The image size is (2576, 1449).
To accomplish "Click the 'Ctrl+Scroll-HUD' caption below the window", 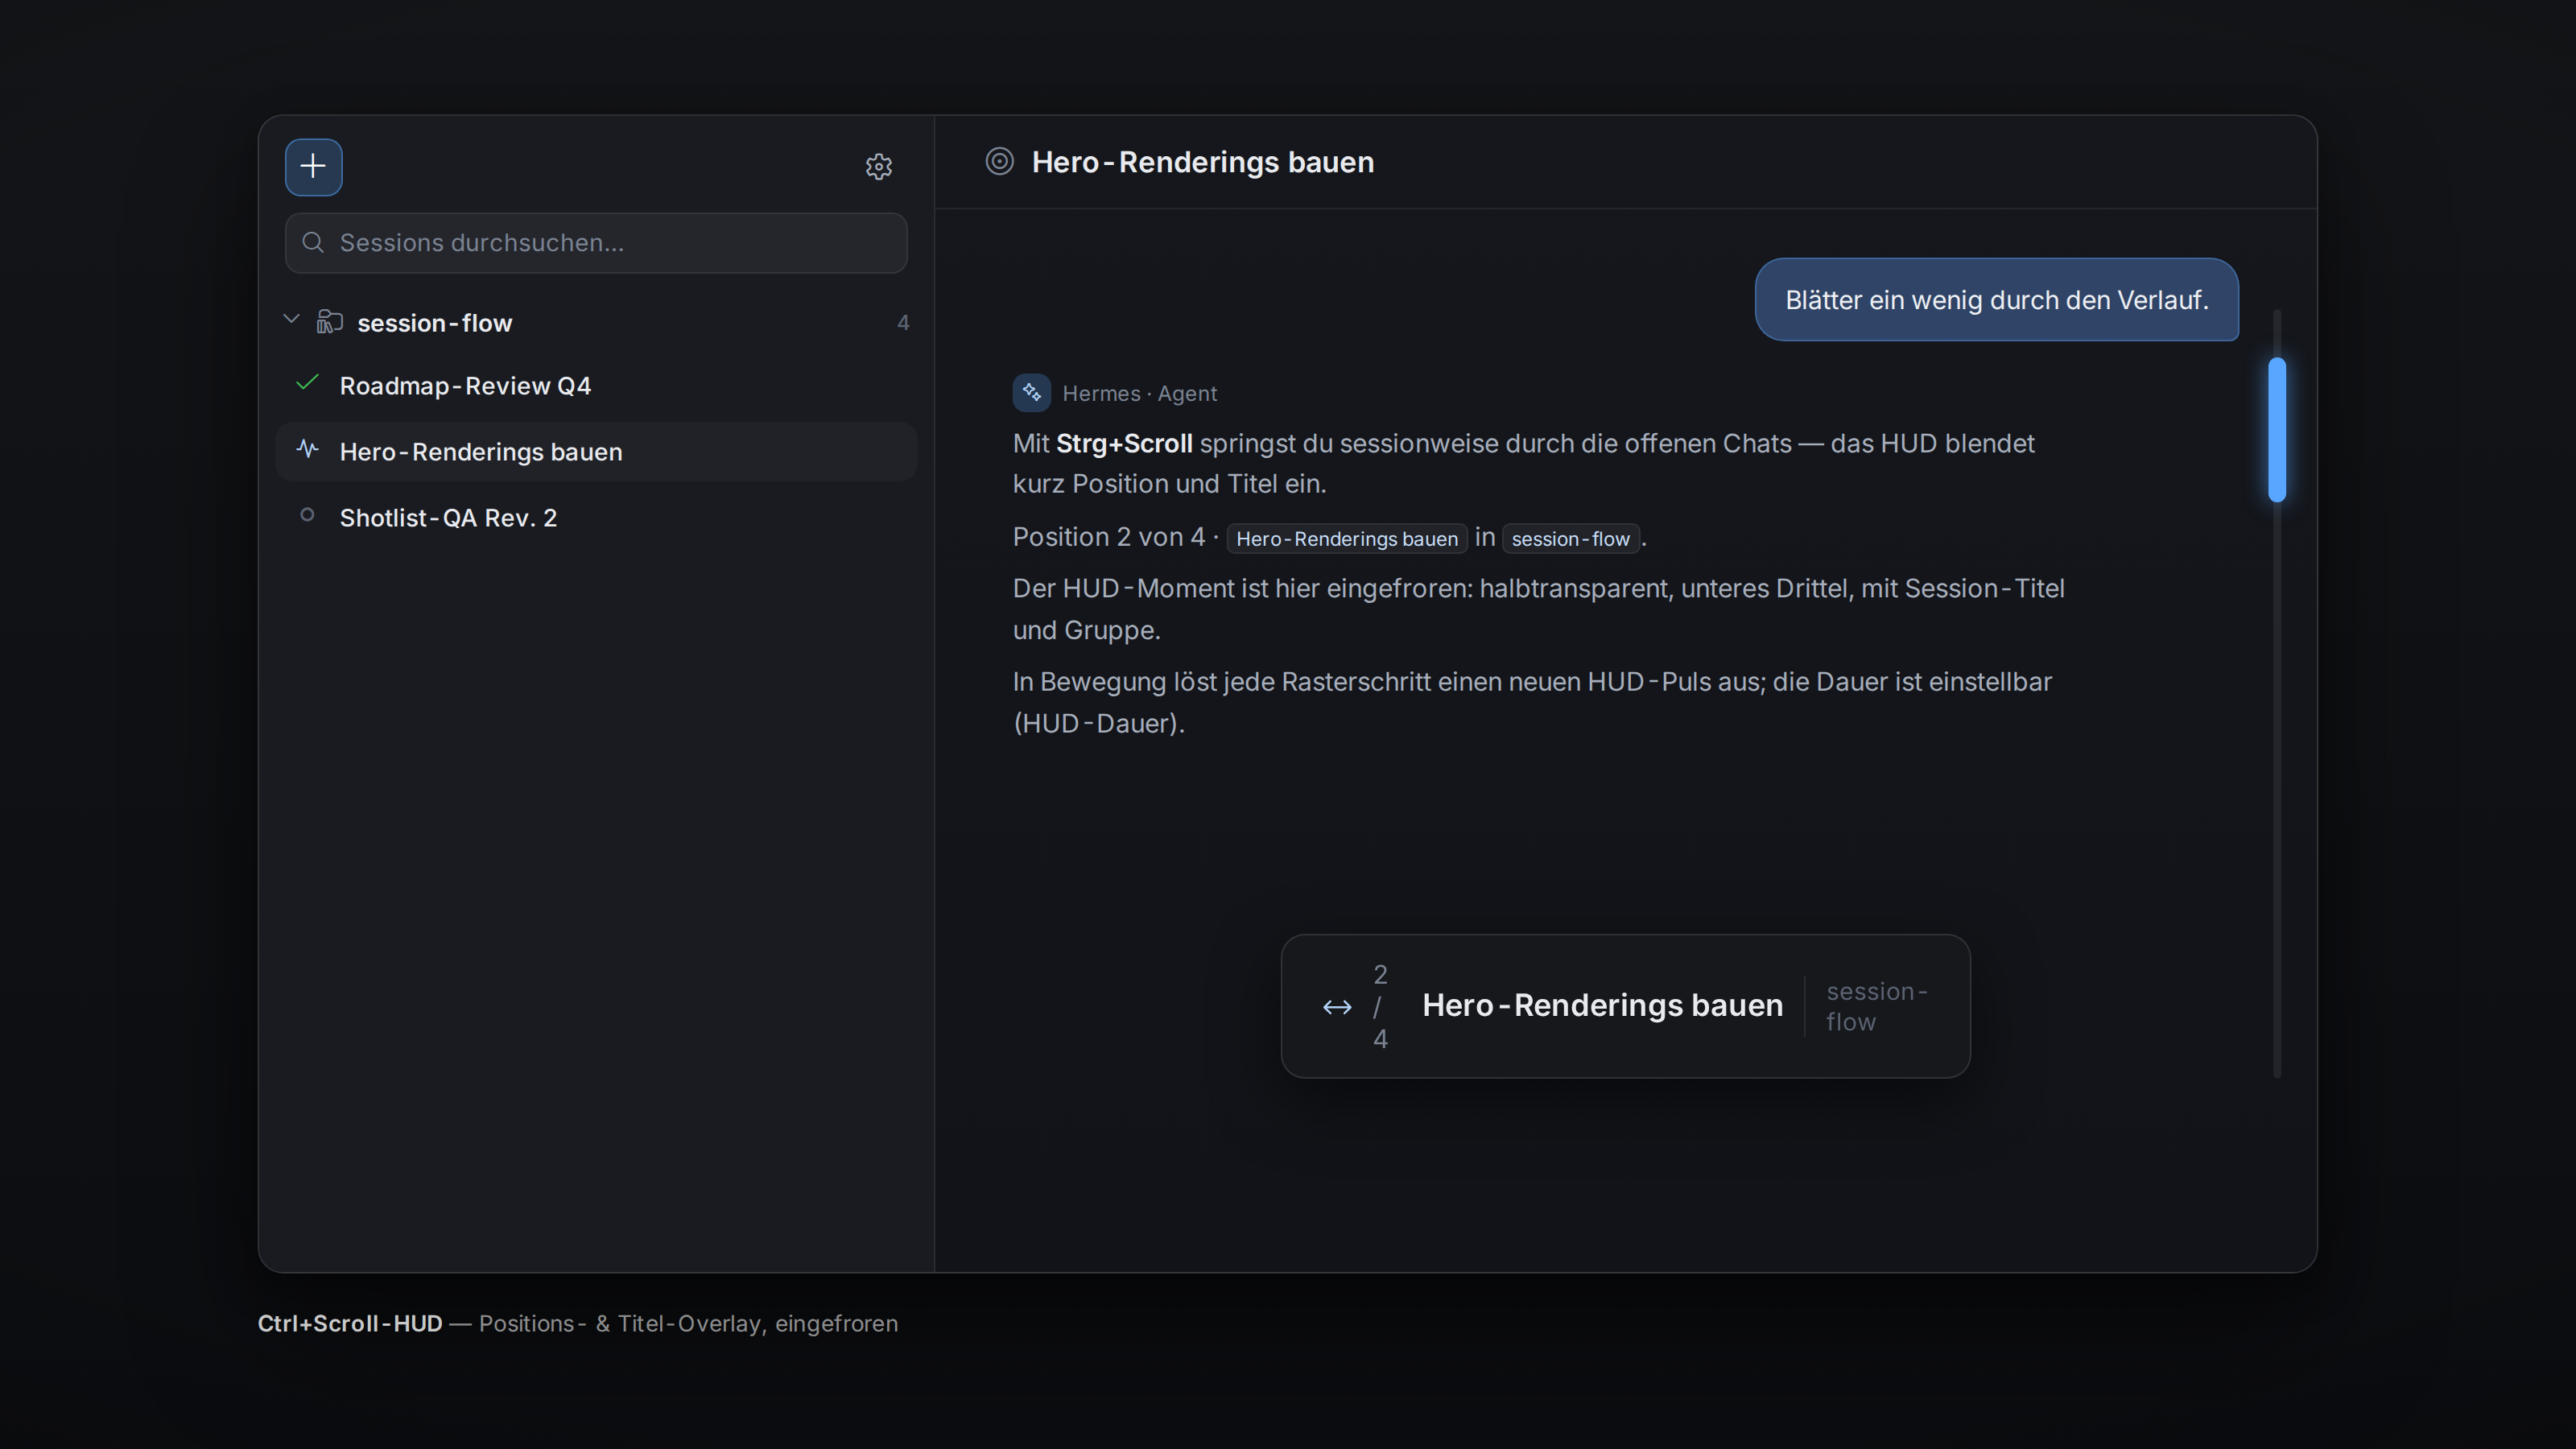I will click(x=350, y=1324).
